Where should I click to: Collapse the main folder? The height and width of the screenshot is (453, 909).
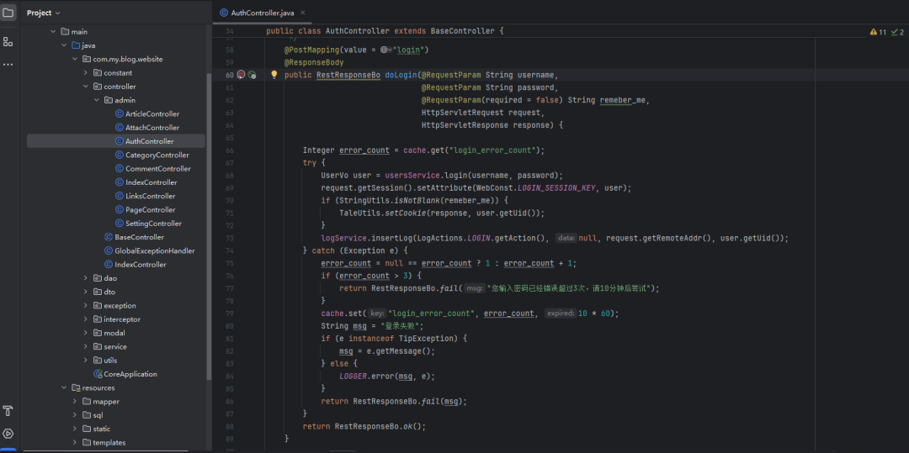[x=53, y=32]
